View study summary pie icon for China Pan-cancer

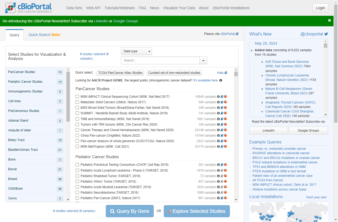[226, 135]
